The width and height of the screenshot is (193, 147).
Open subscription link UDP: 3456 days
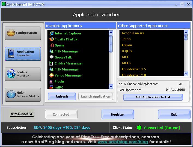(x=62, y=127)
